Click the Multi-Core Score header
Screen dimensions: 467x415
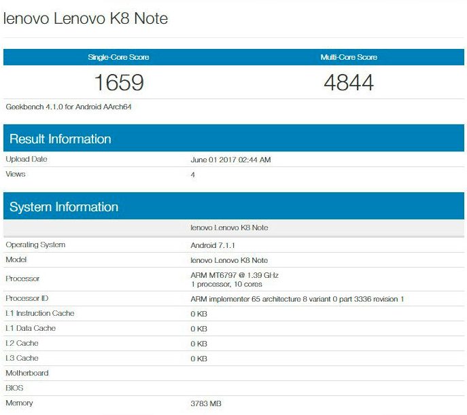pos(349,57)
